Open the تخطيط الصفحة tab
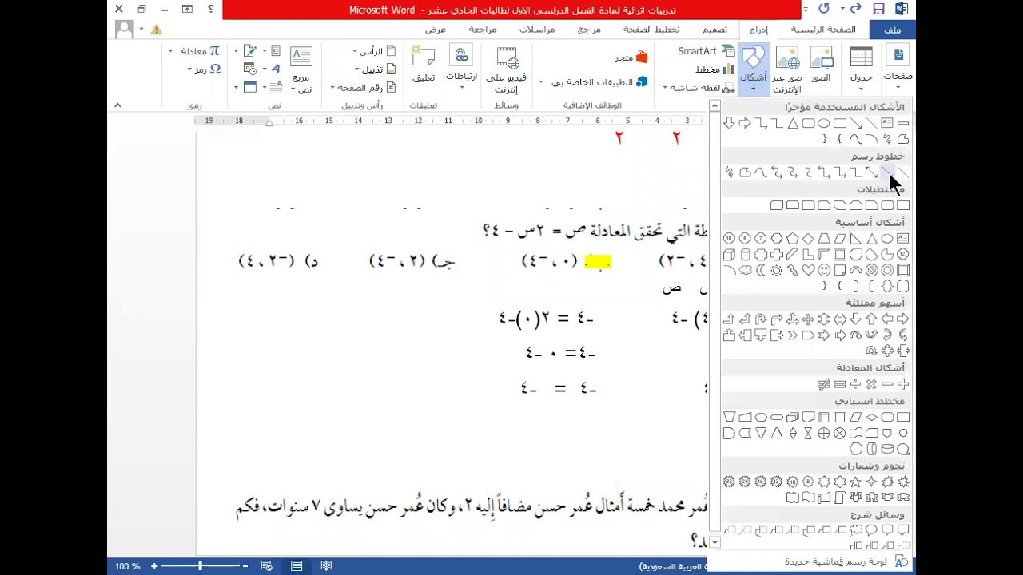 651,30
